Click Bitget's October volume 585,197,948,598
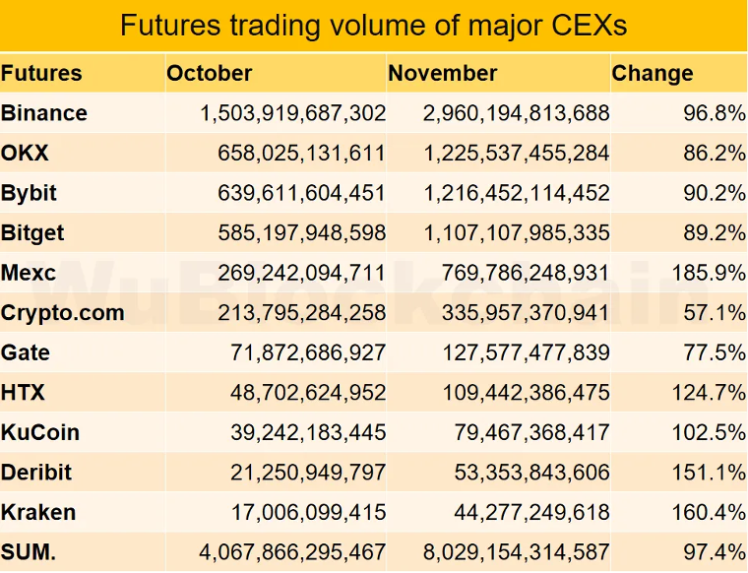The height and width of the screenshot is (573, 748). [x=301, y=233]
